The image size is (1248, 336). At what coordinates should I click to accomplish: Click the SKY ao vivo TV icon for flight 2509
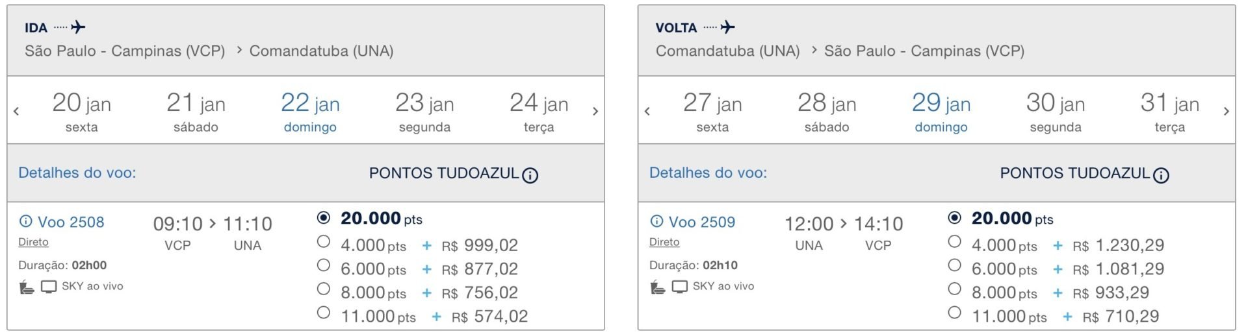coord(680,287)
